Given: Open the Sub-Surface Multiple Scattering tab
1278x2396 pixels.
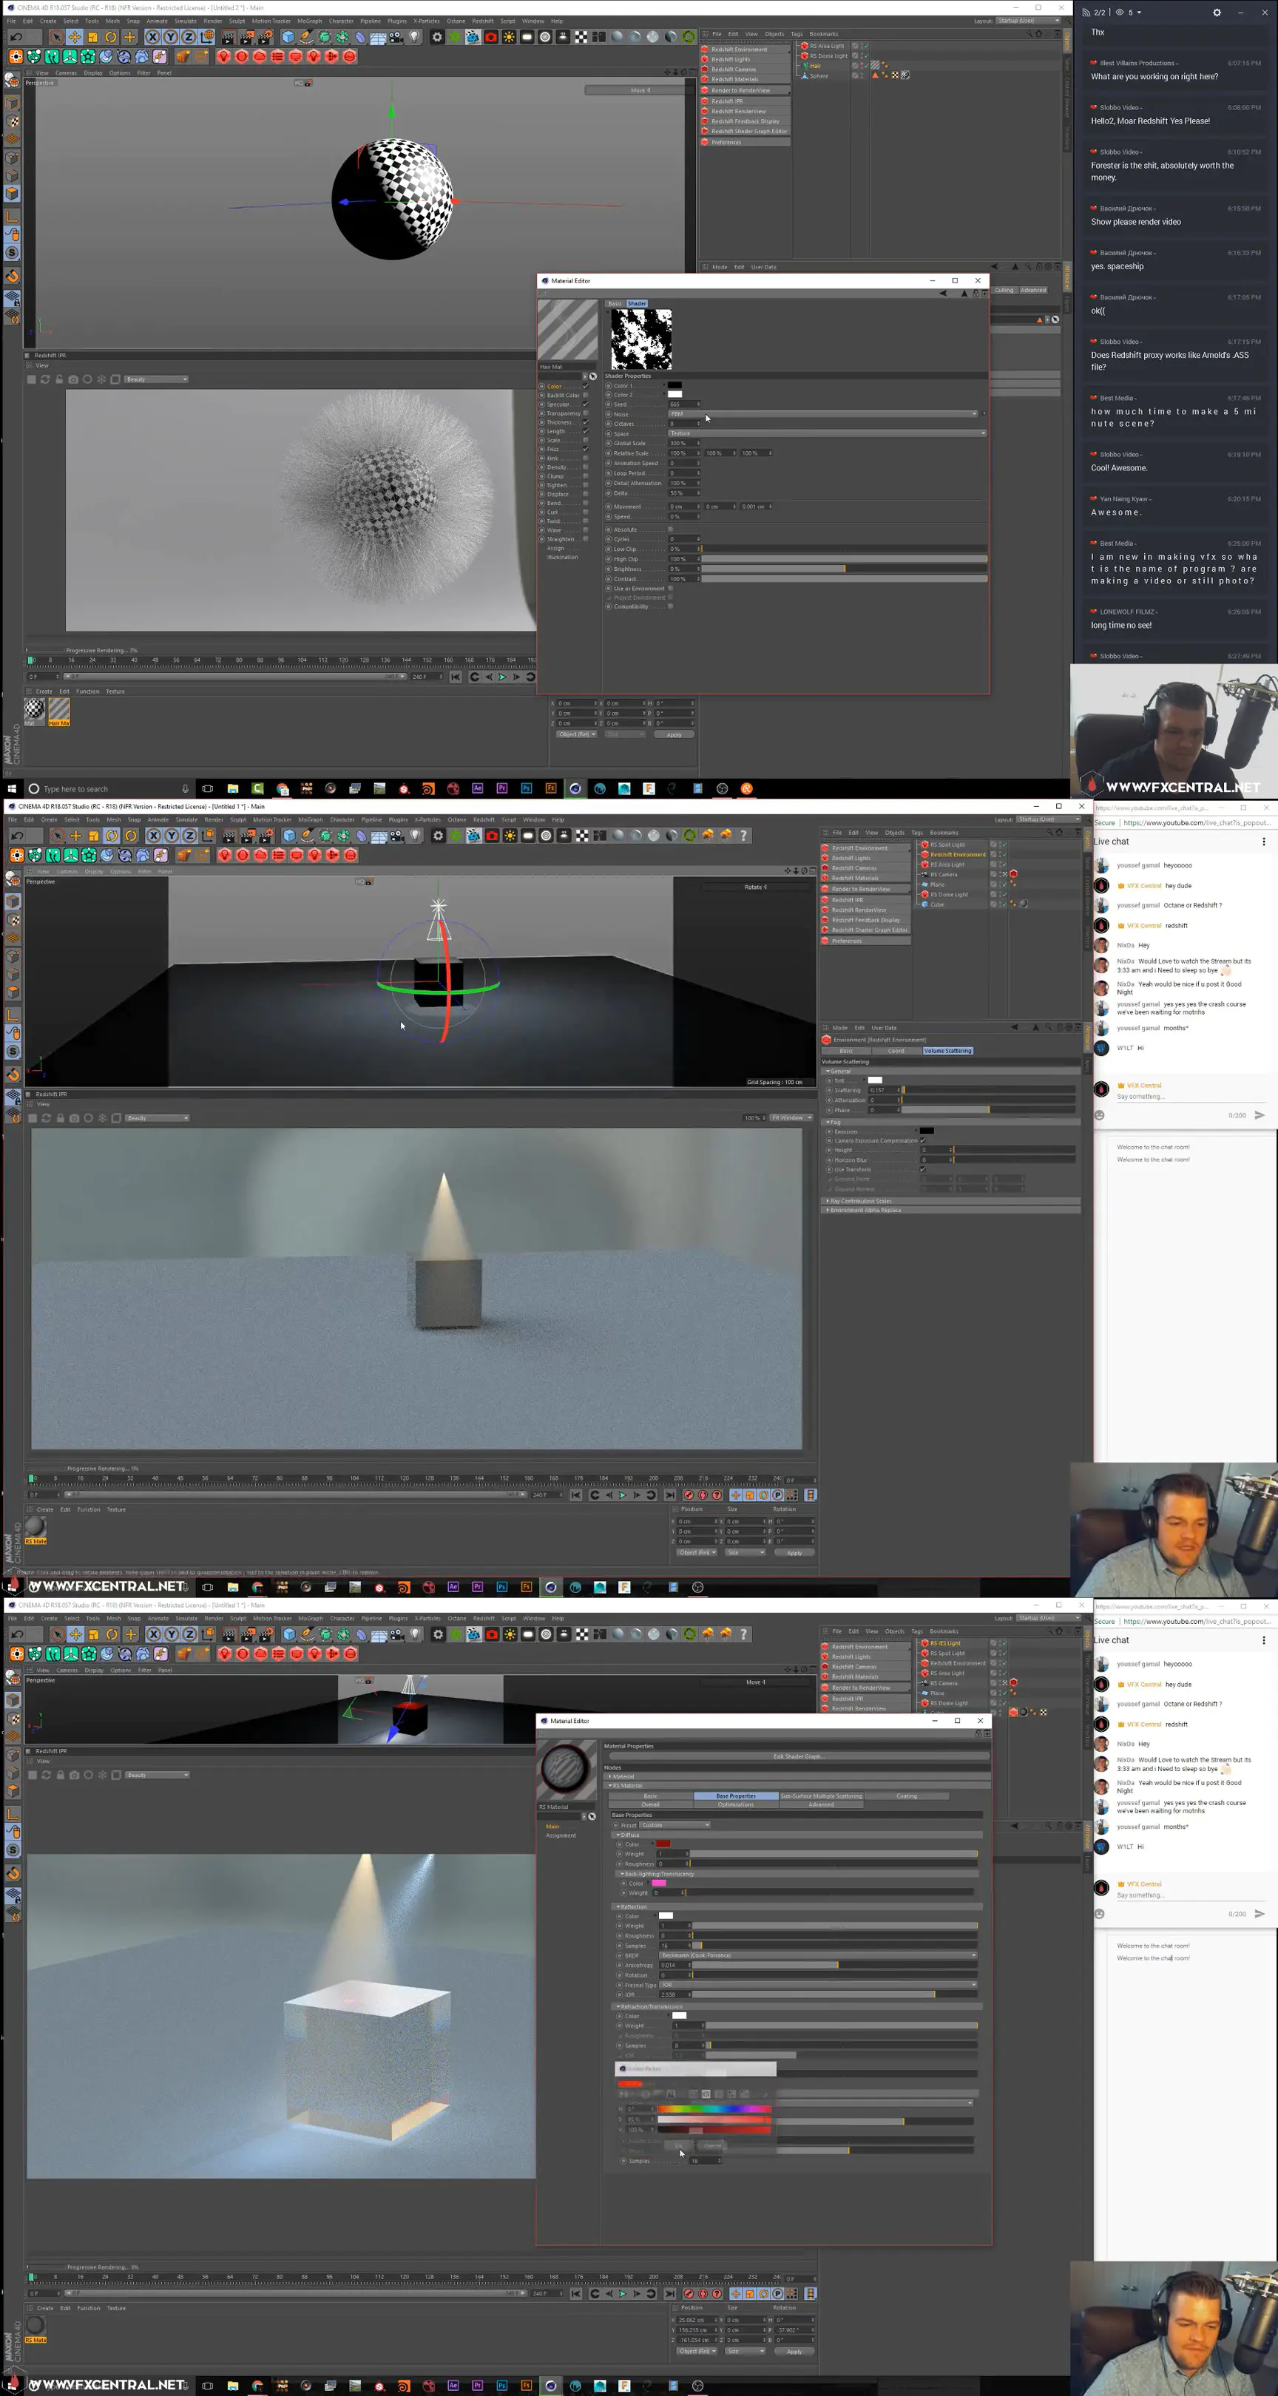Looking at the screenshot, I should pos(820,1796).
